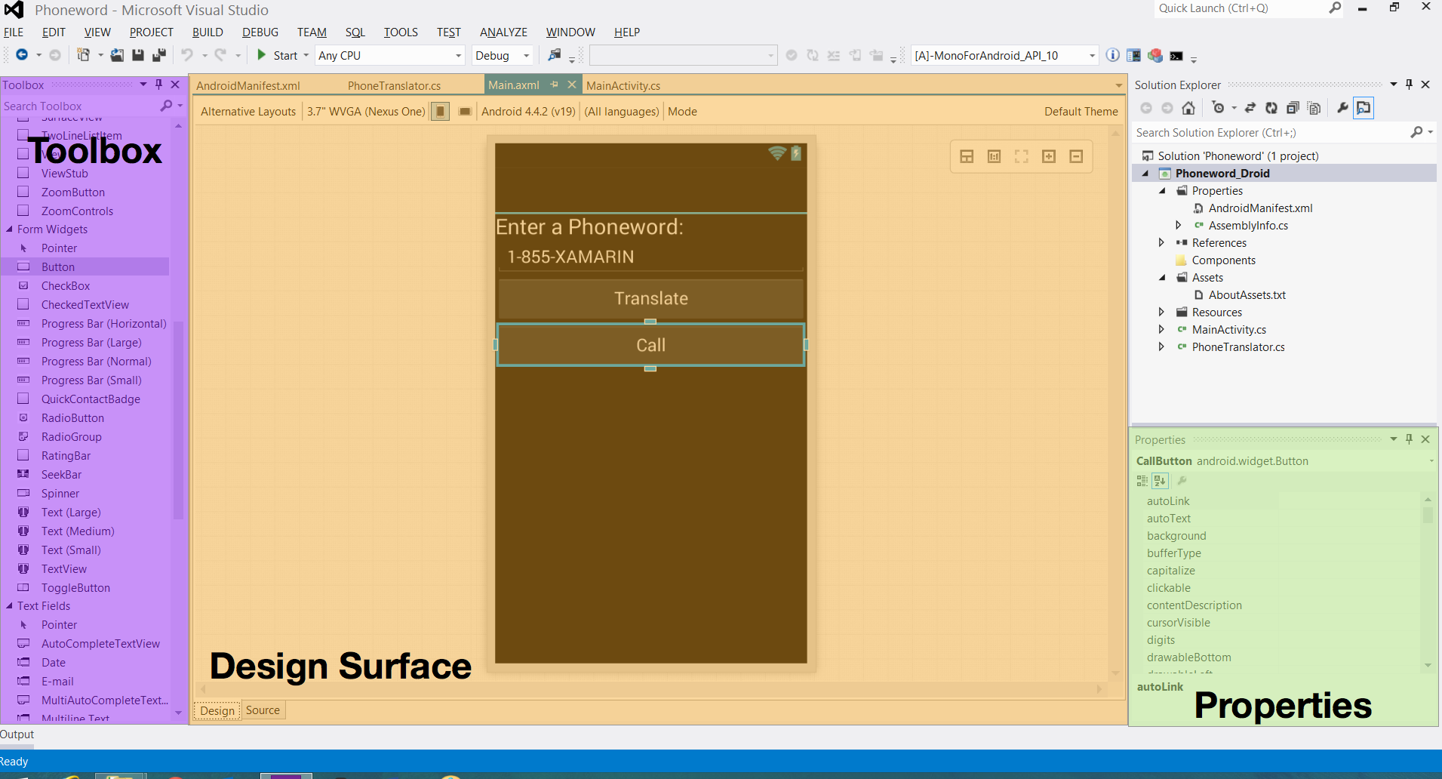
Task: Open the BUILD menu
Action: tap(207, 32)
